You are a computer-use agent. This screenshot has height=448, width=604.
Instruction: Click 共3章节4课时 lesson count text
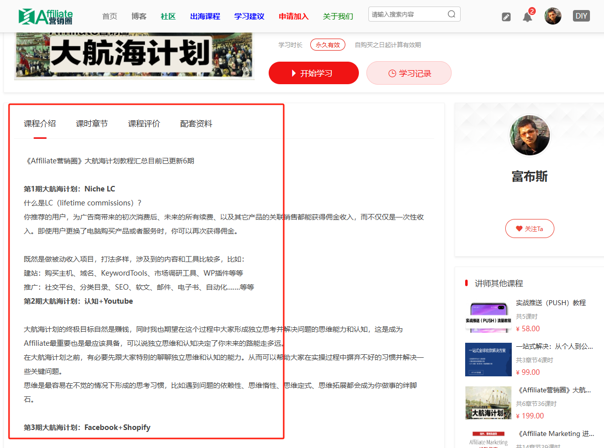click(535, 360)
